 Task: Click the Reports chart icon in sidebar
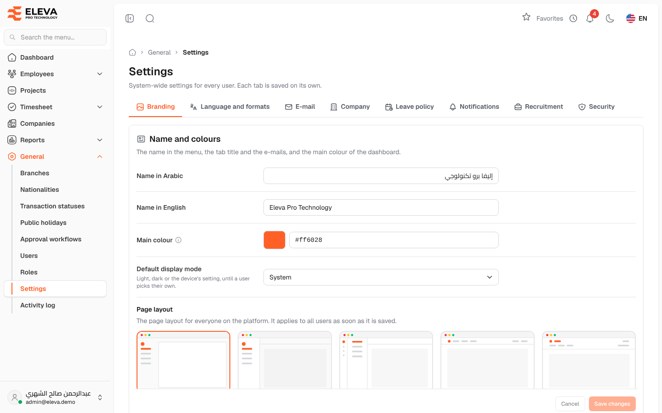(12, 140)
